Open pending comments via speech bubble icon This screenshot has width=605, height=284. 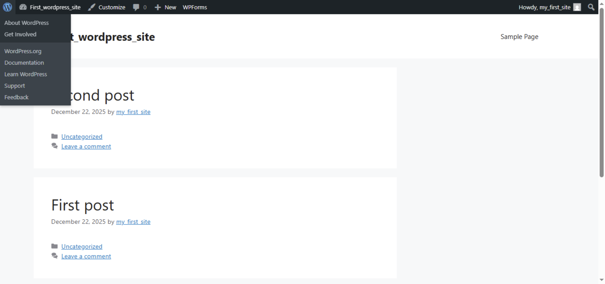click(136, 7)
